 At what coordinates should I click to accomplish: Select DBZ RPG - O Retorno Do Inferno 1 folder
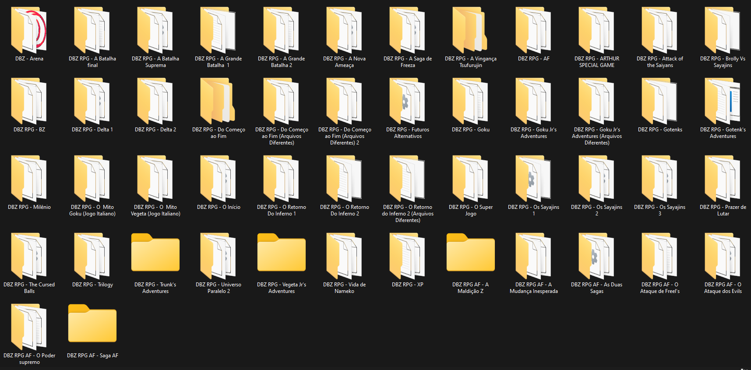coord(281,179)
